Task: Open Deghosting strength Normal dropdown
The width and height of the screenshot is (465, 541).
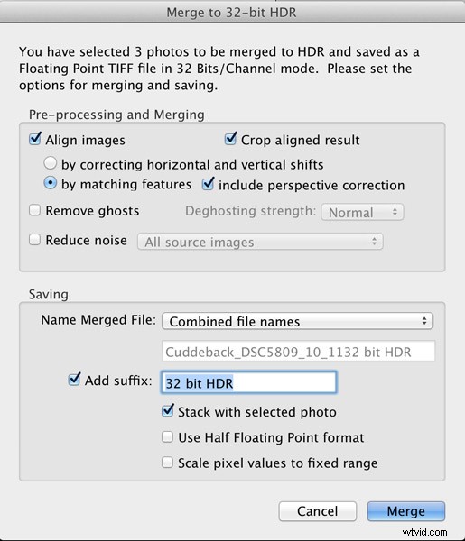Action: coord(362,212)
